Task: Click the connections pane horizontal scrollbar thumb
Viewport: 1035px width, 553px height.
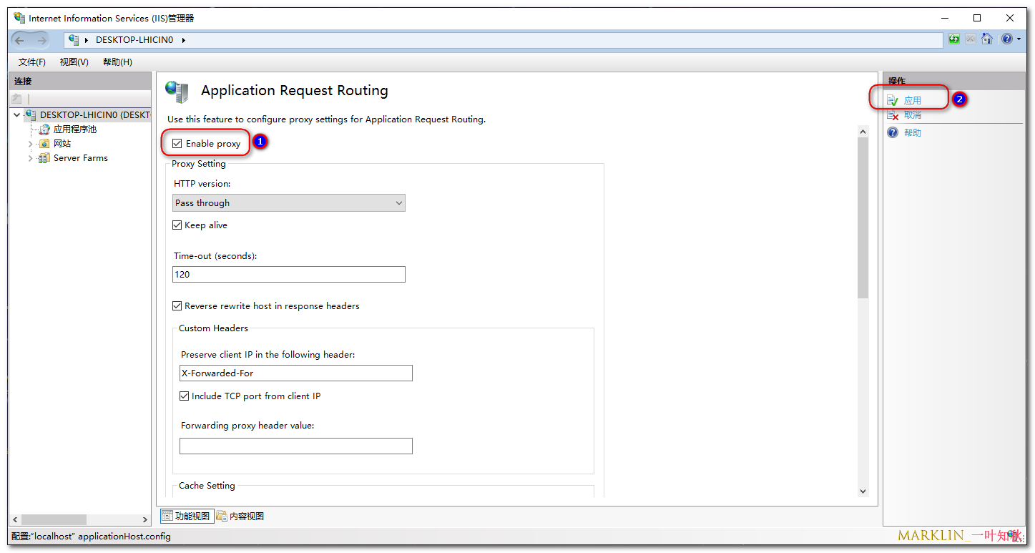Action: [54, 519]
